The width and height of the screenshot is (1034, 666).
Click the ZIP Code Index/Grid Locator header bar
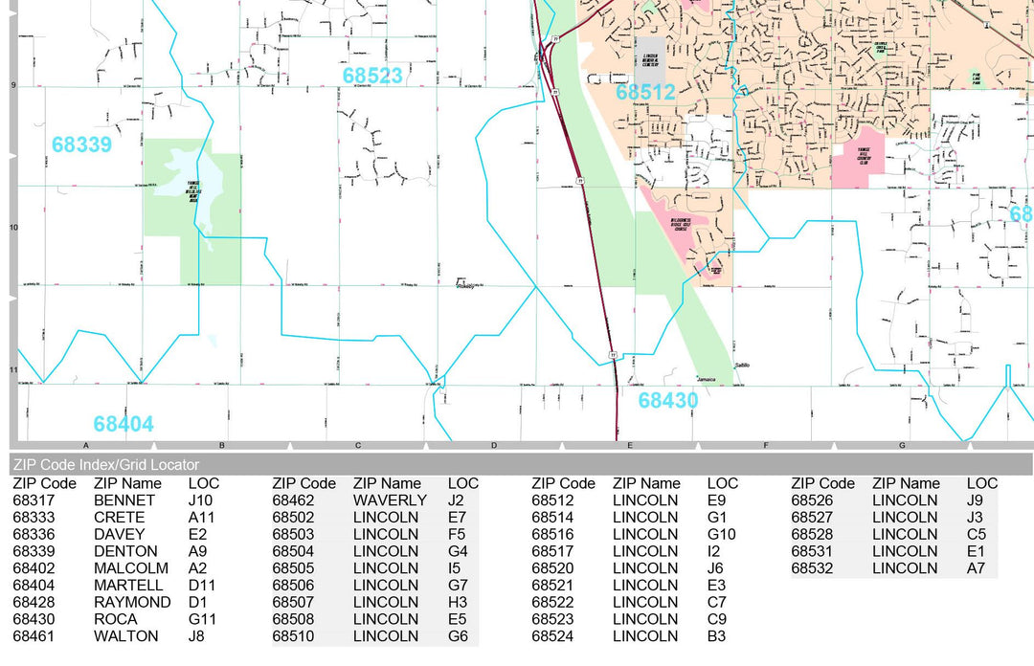click(x=517, y=464)
